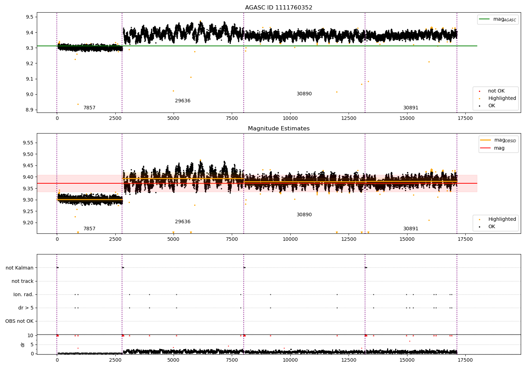
Task: Click the 9.1 tick on top plot
Action: coord(30,79)
